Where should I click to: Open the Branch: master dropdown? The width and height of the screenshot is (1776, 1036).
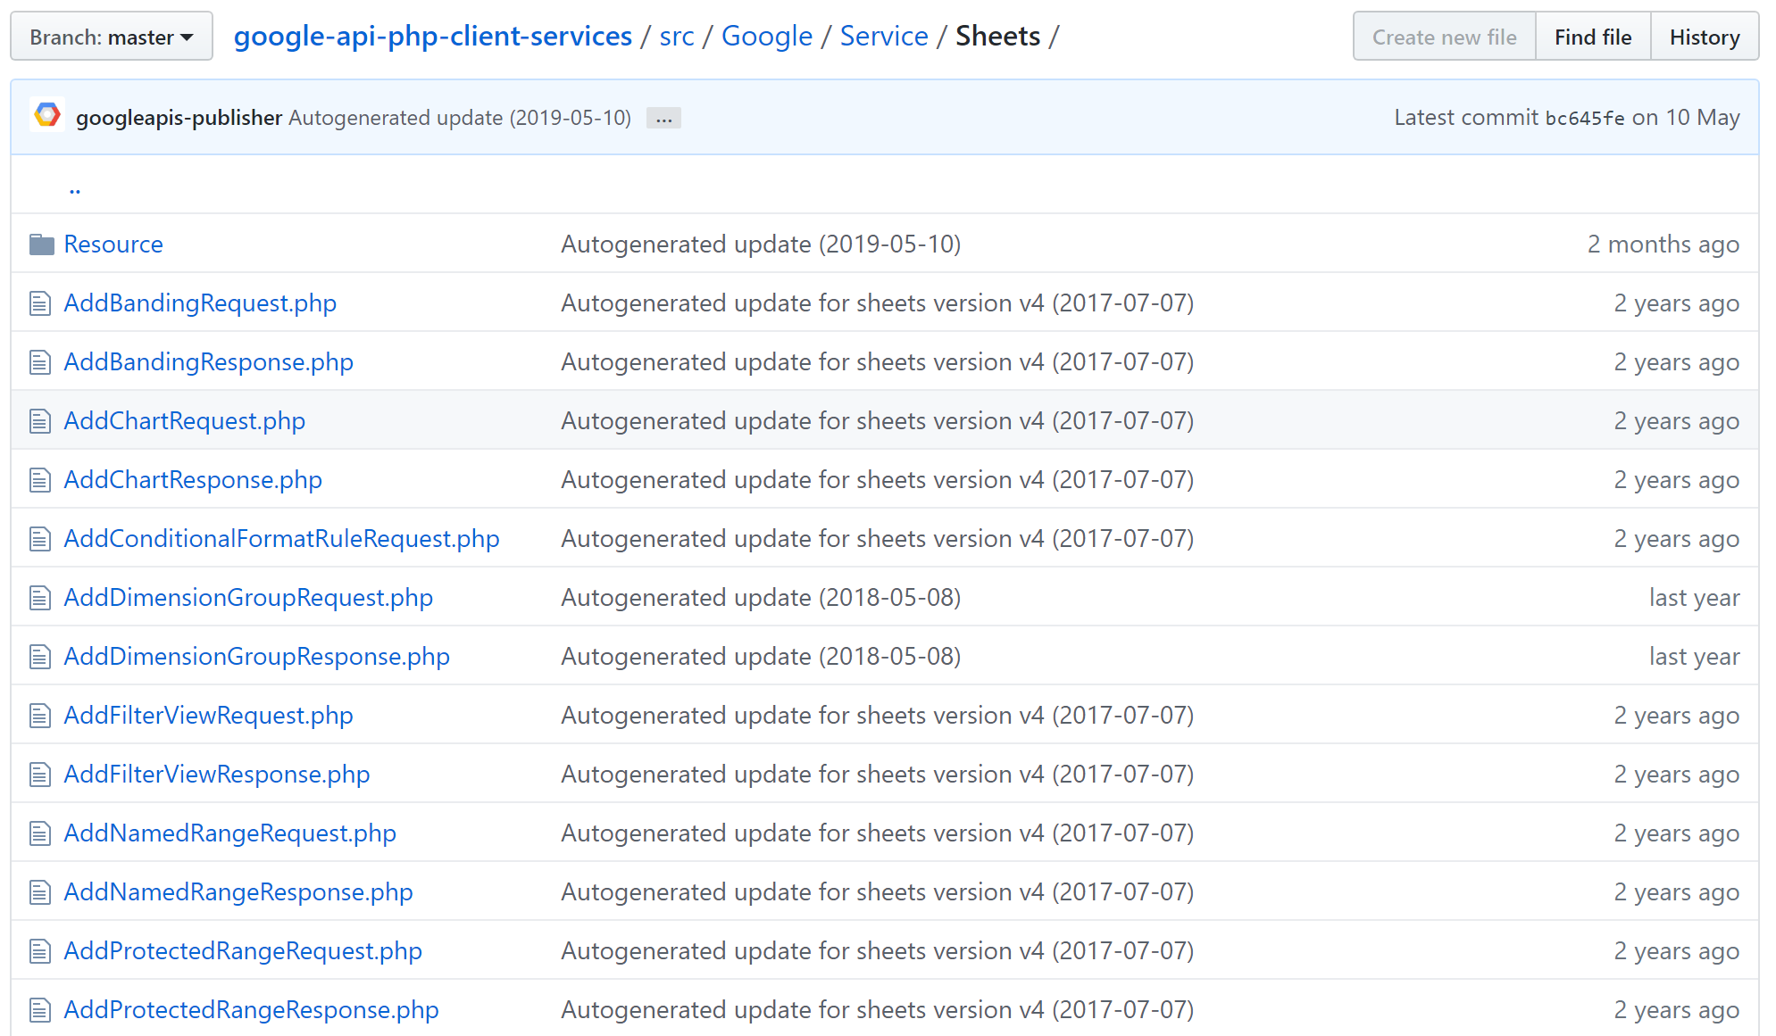pyautogui.click(x=112, y=37)
